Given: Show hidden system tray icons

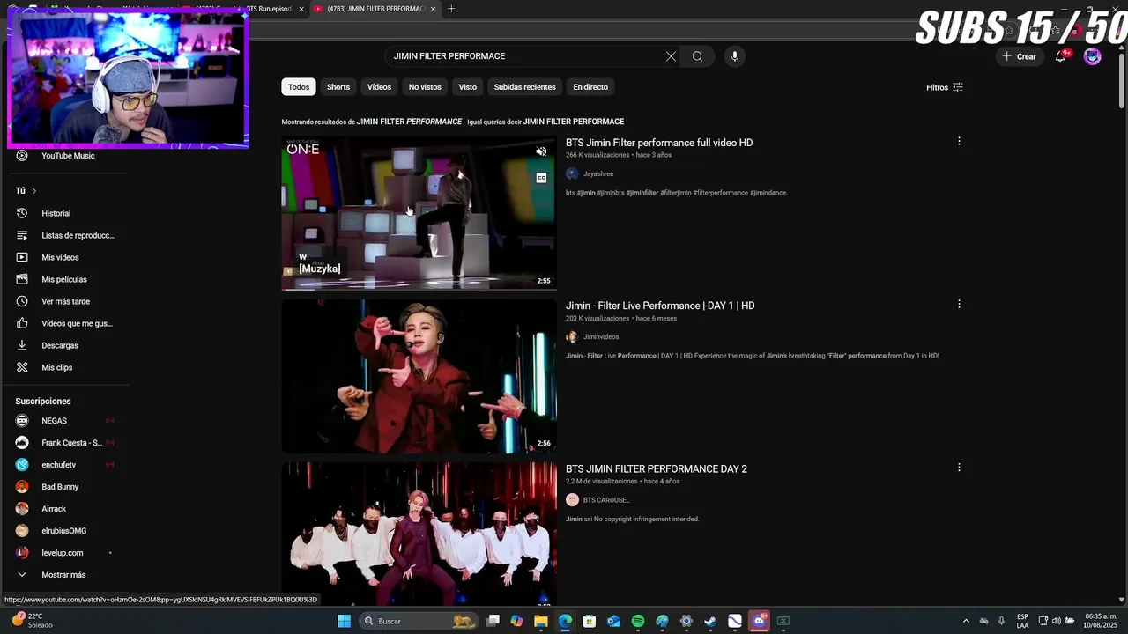Looking at the screenshot, I should coord(966,621).
